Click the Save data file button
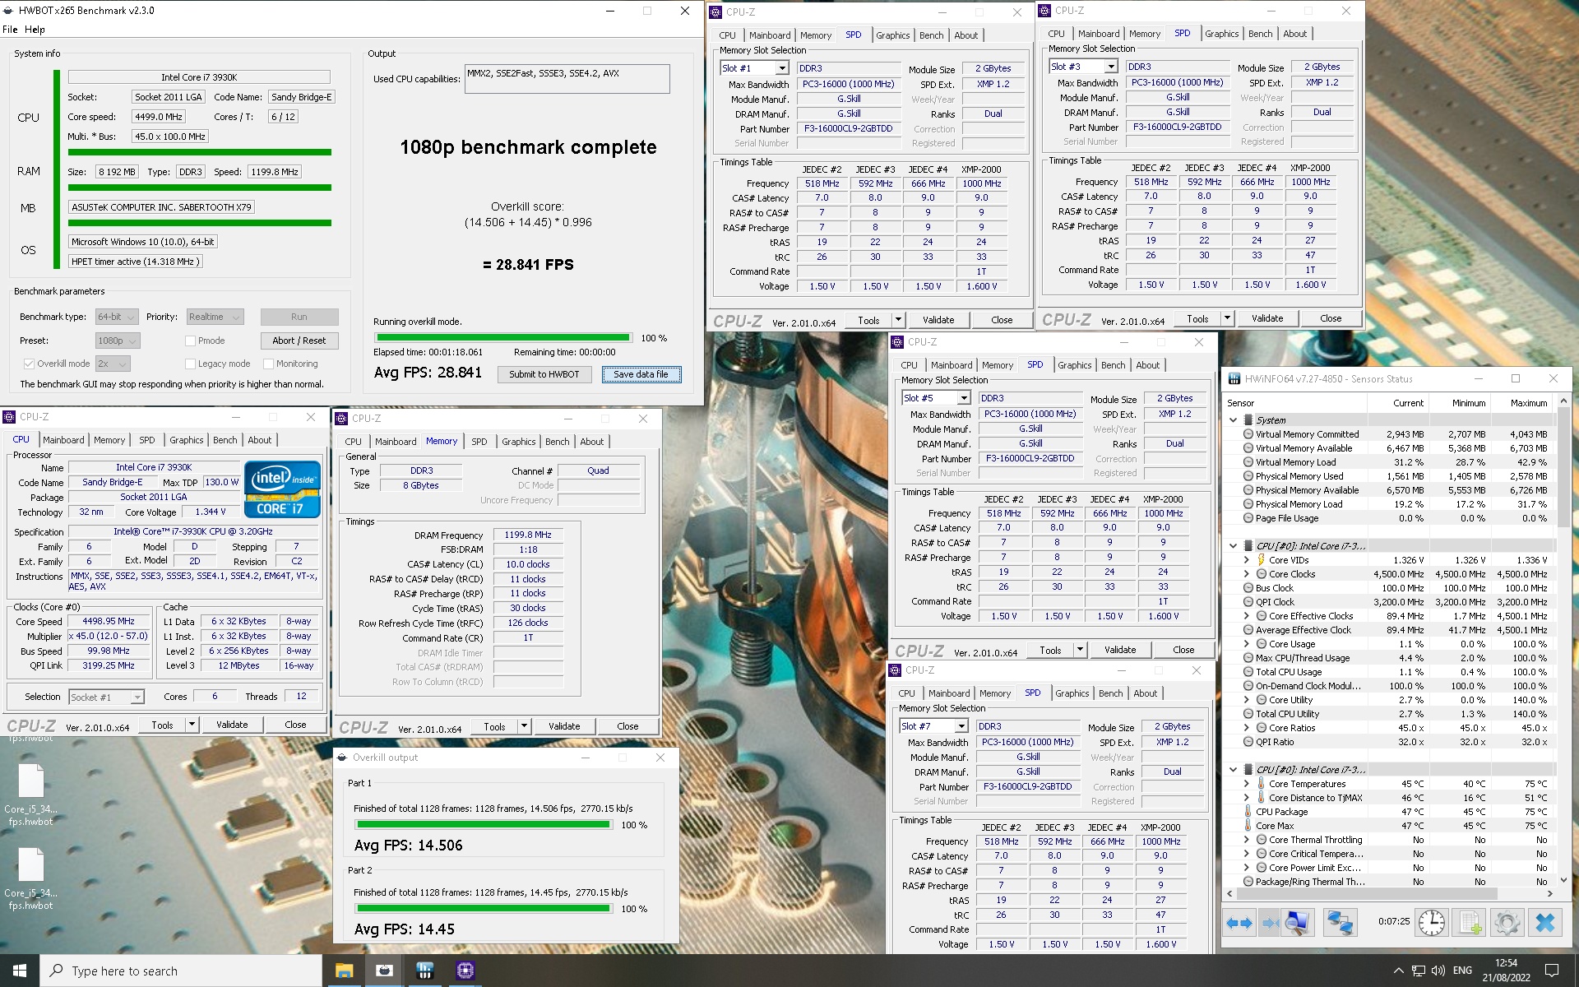This screenshot has height=987, width=1579. (641, 374)
